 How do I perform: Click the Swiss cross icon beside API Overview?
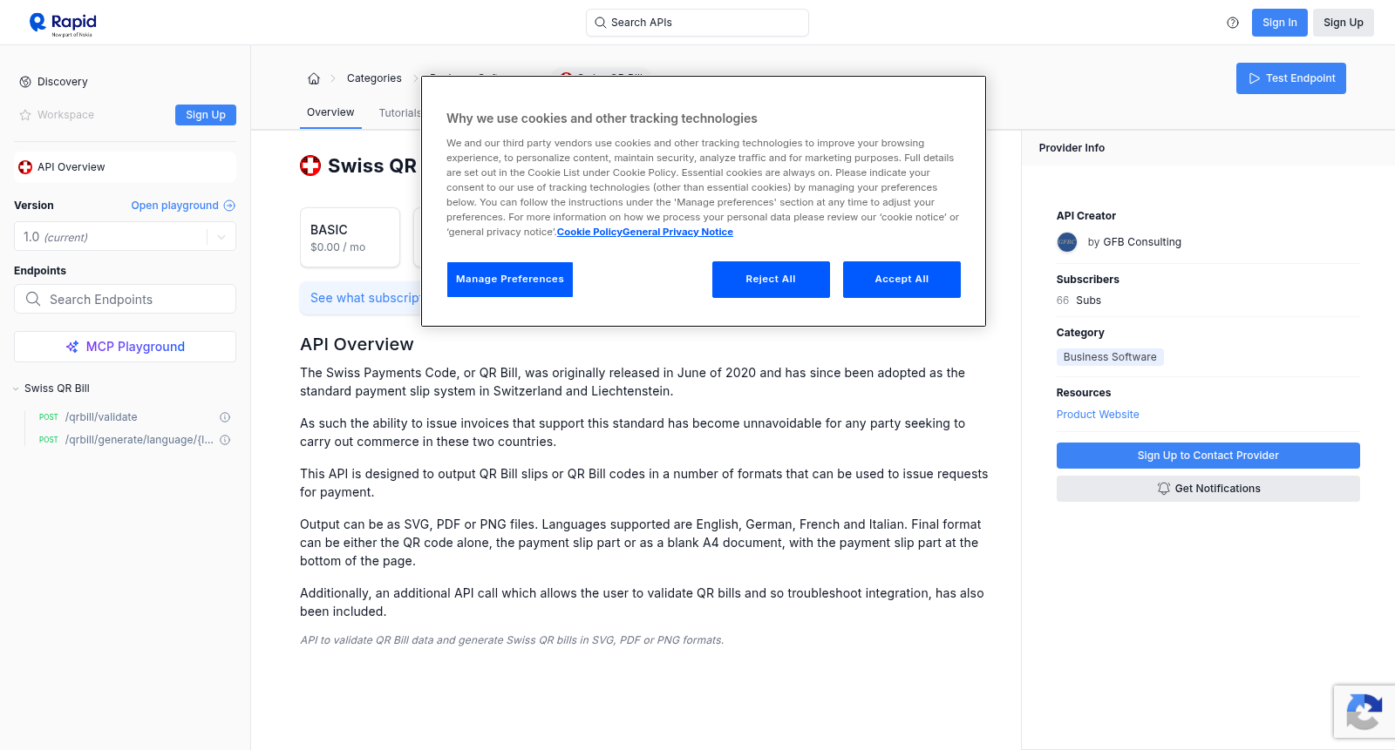25,167
